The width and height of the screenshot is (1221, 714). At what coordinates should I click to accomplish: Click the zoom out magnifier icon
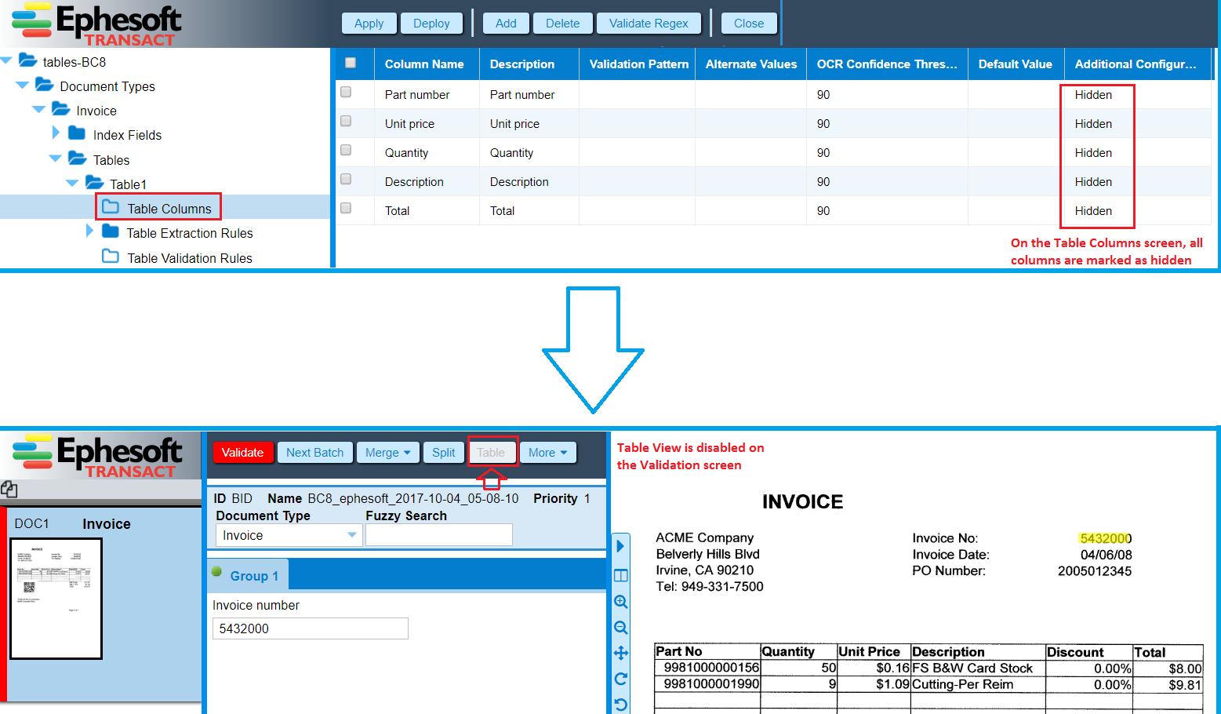tap(621, 628)
